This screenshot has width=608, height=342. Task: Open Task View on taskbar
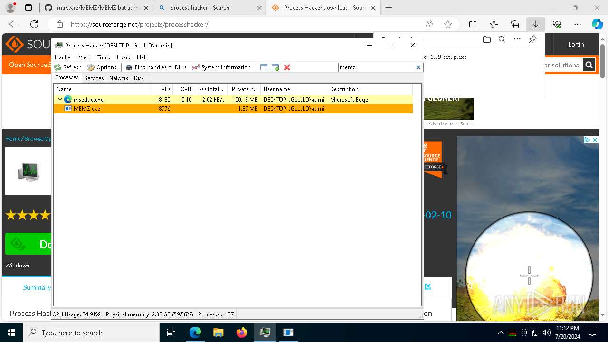point(171,332)
